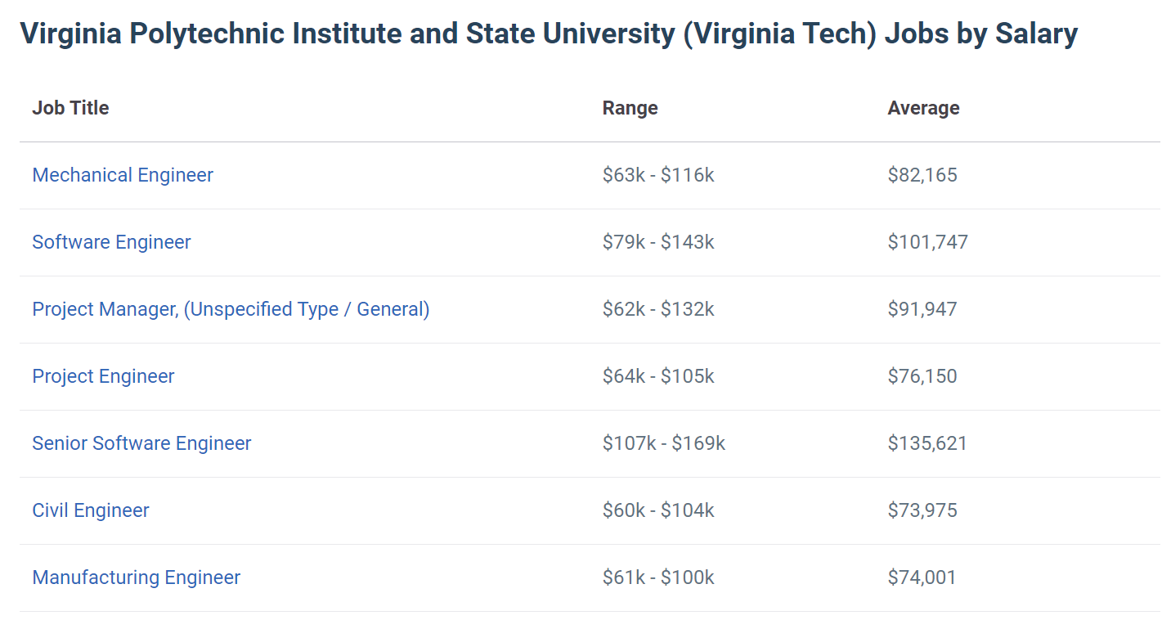The image size is (1171, 638).
Task: Click the $62k - $132k range cell
Action: tap(658, 309)
